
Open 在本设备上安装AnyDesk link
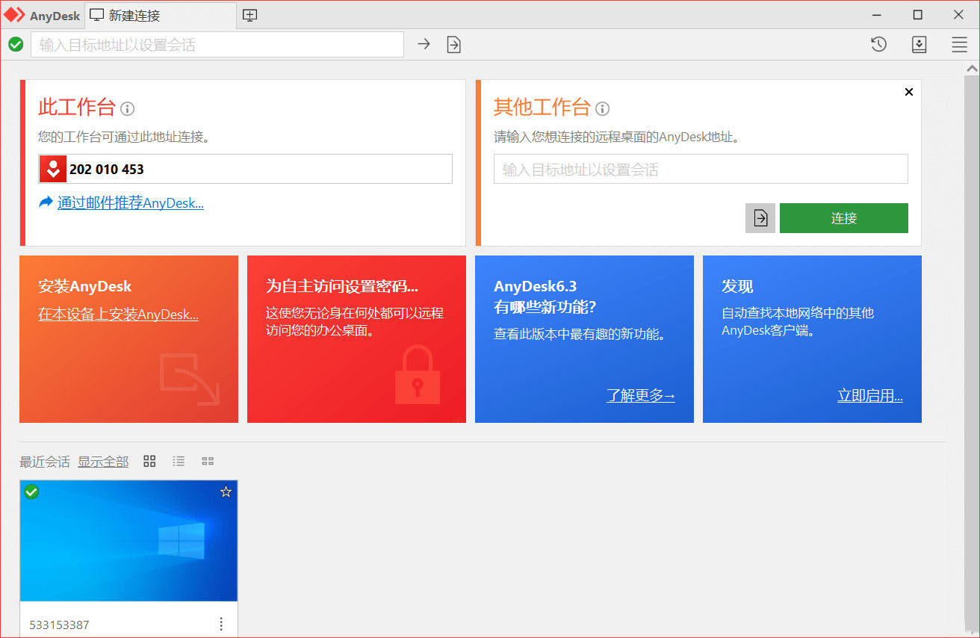coord(118,314)
